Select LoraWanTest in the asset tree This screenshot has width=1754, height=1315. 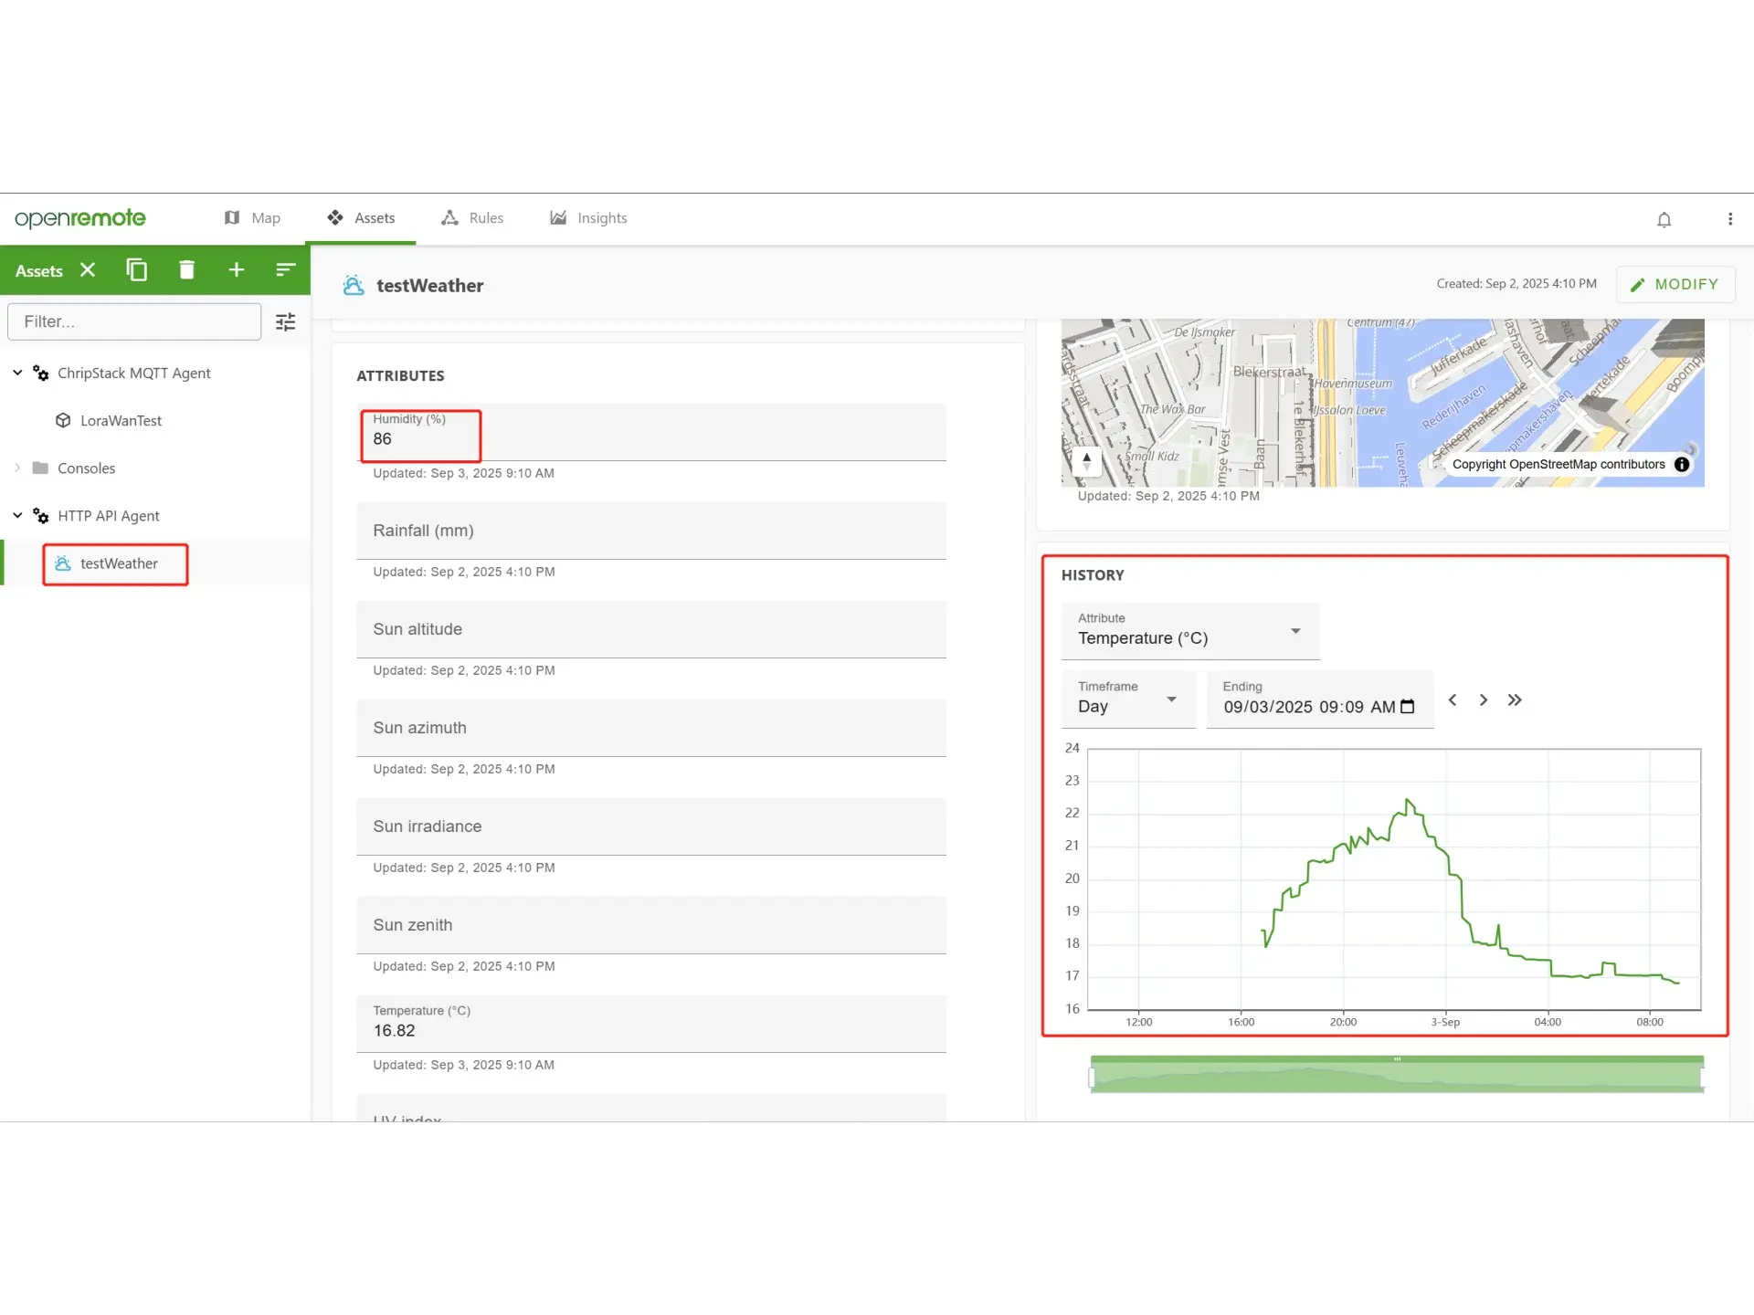point(121,421)
